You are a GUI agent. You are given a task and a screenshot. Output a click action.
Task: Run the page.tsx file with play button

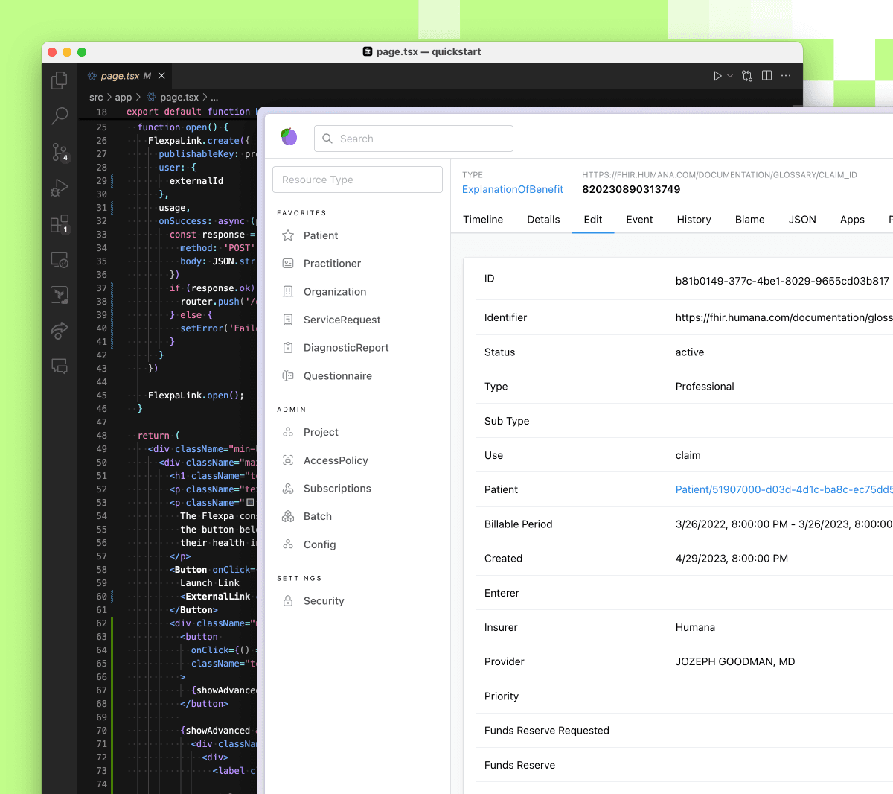pos(717,76)
